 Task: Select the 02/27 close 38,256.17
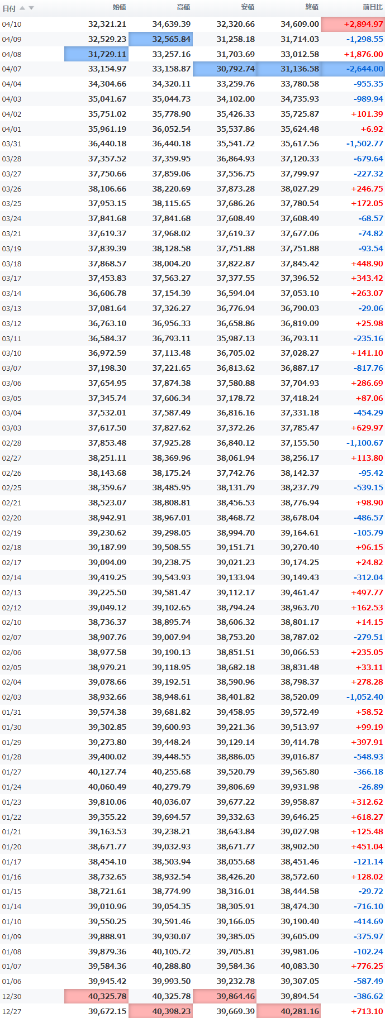(300, 458)
